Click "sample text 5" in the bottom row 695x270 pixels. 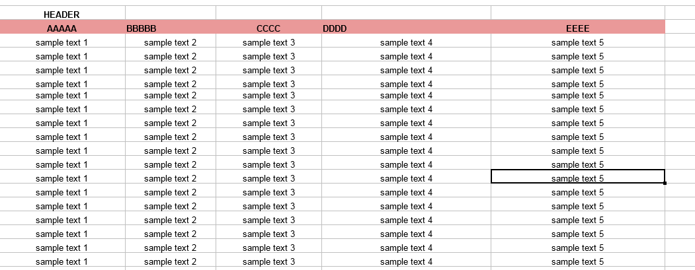click(577, 261)
